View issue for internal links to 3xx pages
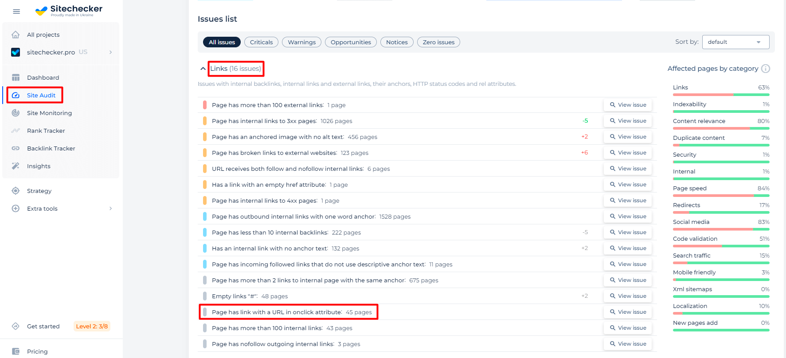786x358 pixels. click(x=628, y=121)
